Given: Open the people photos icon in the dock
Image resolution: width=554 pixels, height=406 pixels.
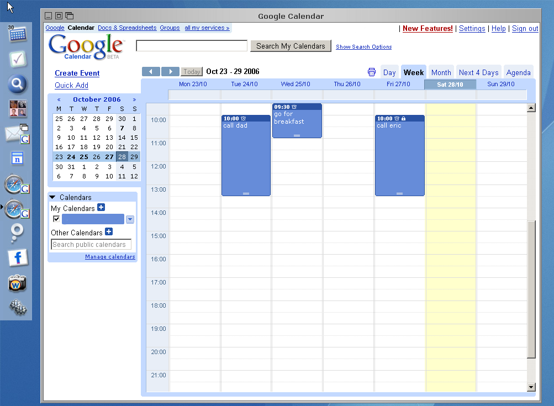Looking at the screenshot, I should tap(18, 108).
